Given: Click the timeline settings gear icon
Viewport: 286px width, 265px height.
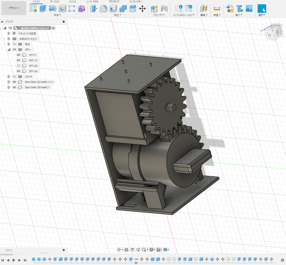Looking at the screenshot, I should (282, 260).
